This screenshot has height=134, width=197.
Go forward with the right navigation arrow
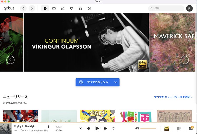pyautogui.click(x=32, y=8)
